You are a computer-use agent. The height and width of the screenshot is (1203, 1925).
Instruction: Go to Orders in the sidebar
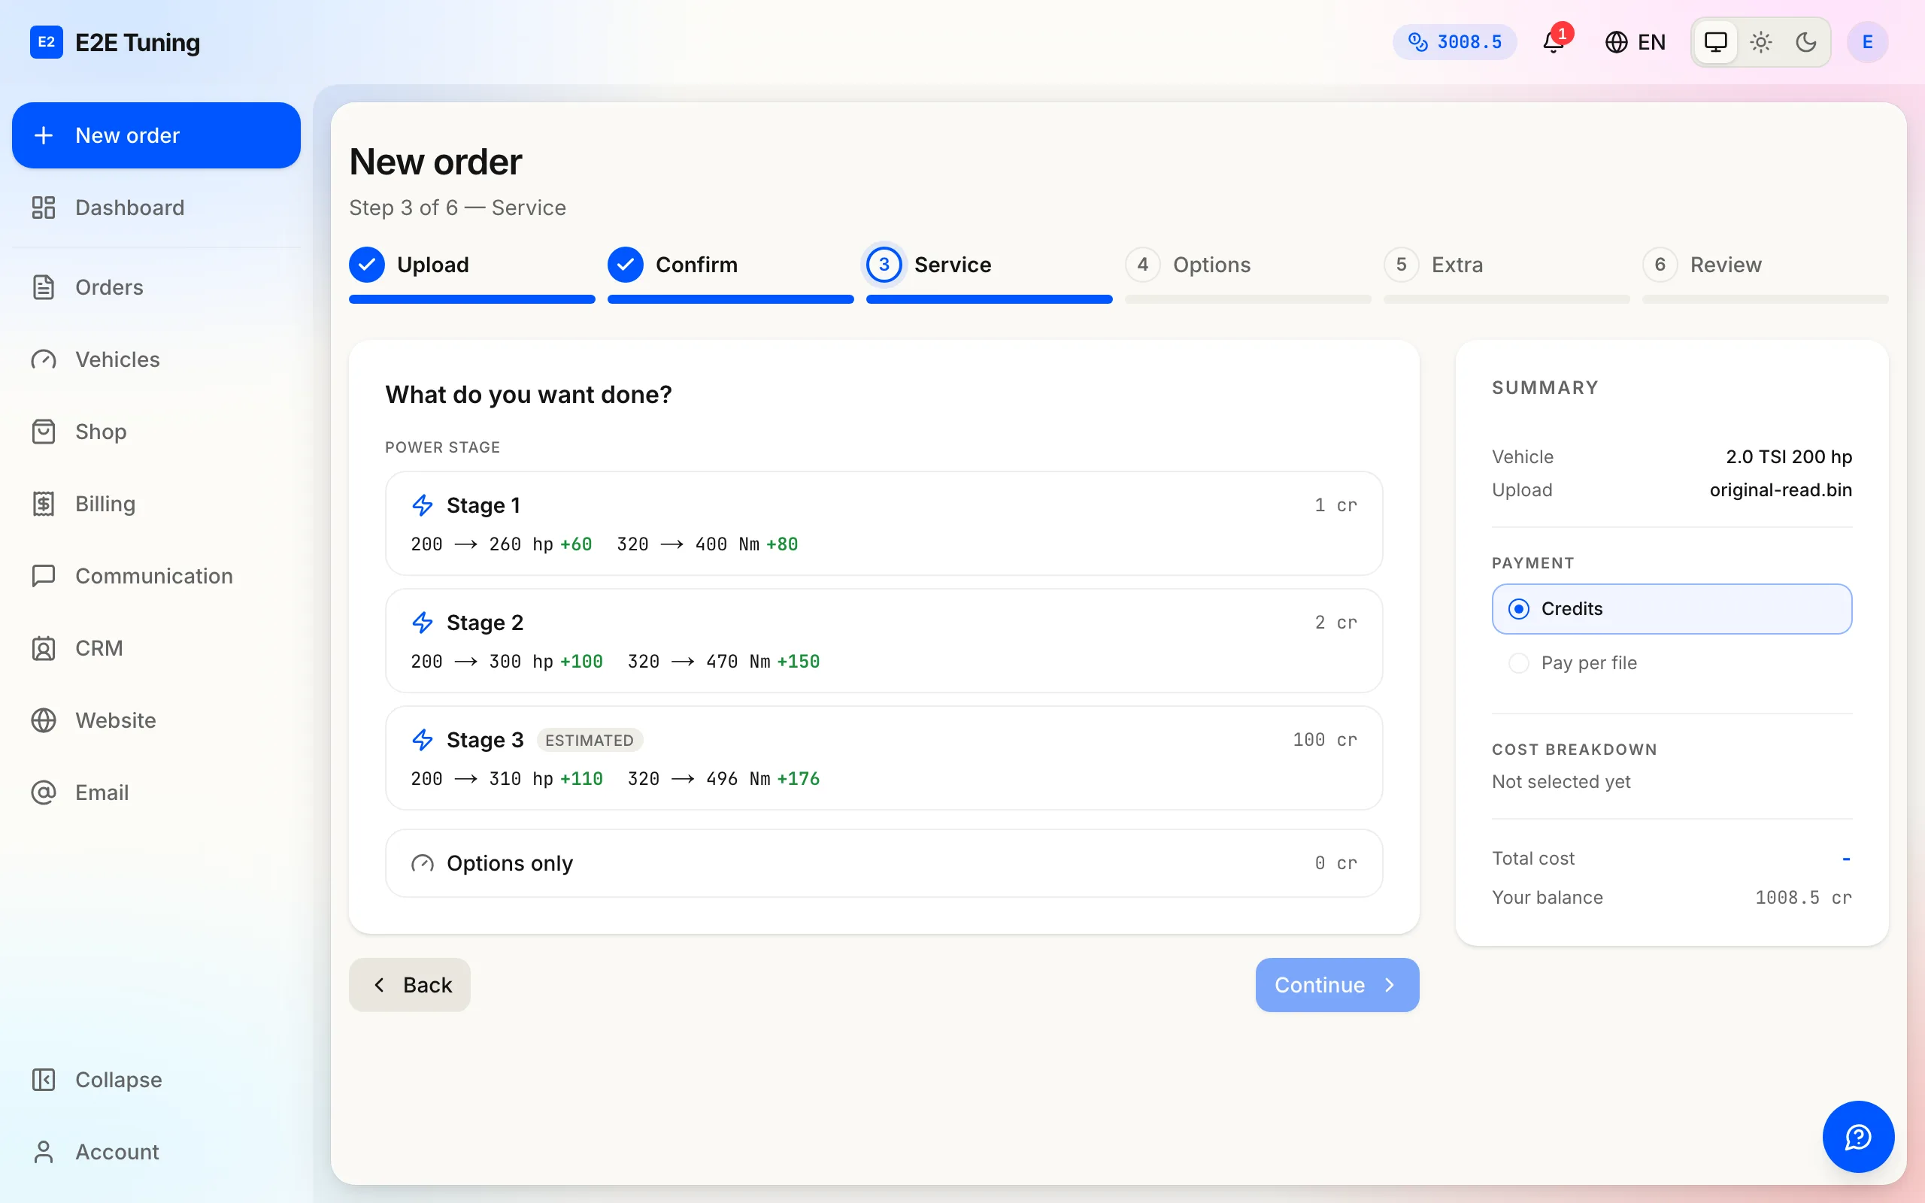[x=156, y=287]
